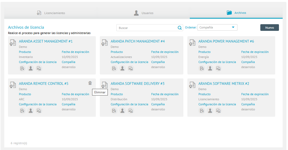Click license file icon of Power Management card
This screenshot has height=150, width=288.
coord(192,43)
